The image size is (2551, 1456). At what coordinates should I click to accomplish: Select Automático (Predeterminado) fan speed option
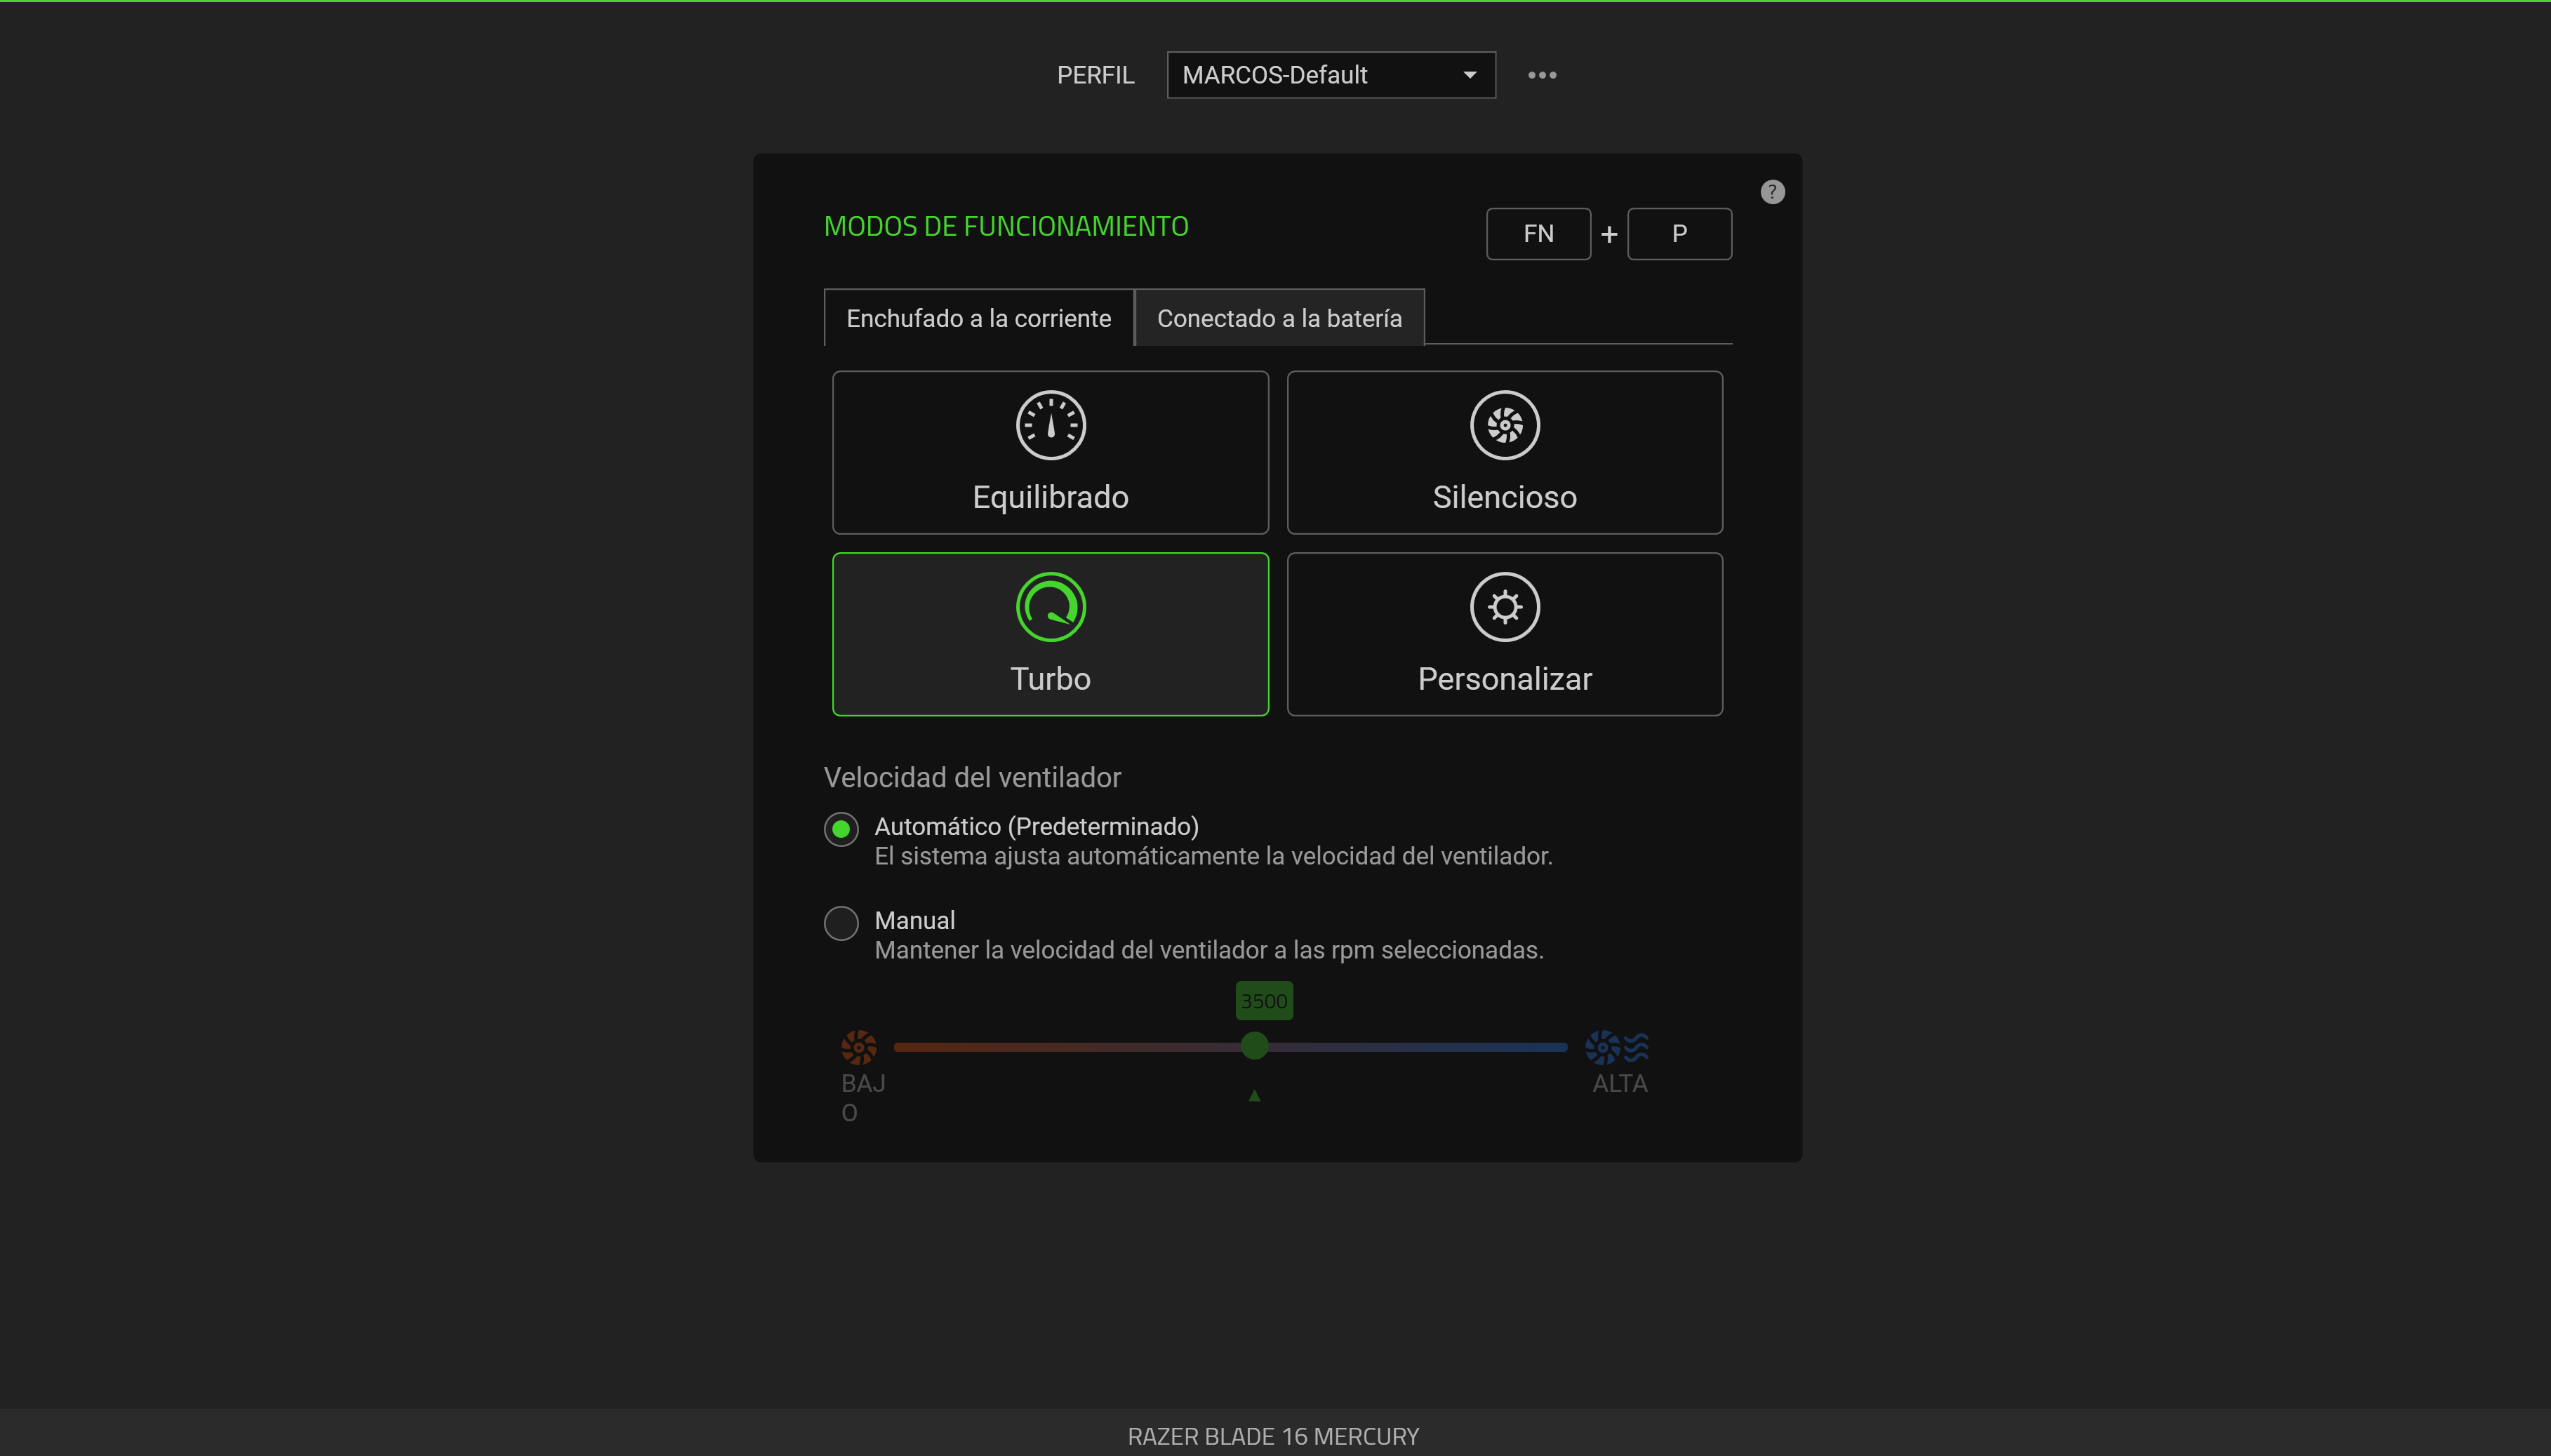[841, 829]
